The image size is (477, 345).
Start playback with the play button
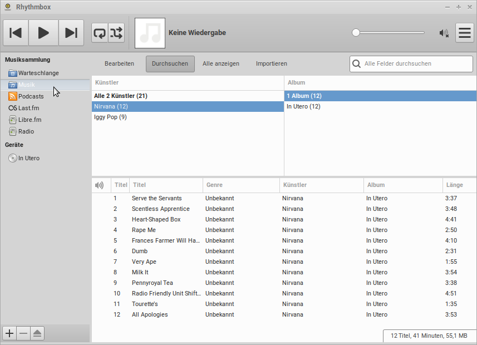[x=43, y=33]
